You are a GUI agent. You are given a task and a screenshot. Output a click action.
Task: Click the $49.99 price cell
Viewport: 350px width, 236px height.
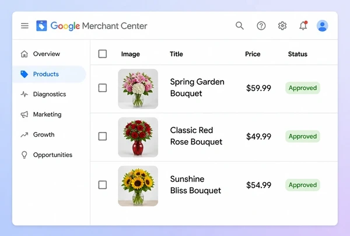pos(258,137)
